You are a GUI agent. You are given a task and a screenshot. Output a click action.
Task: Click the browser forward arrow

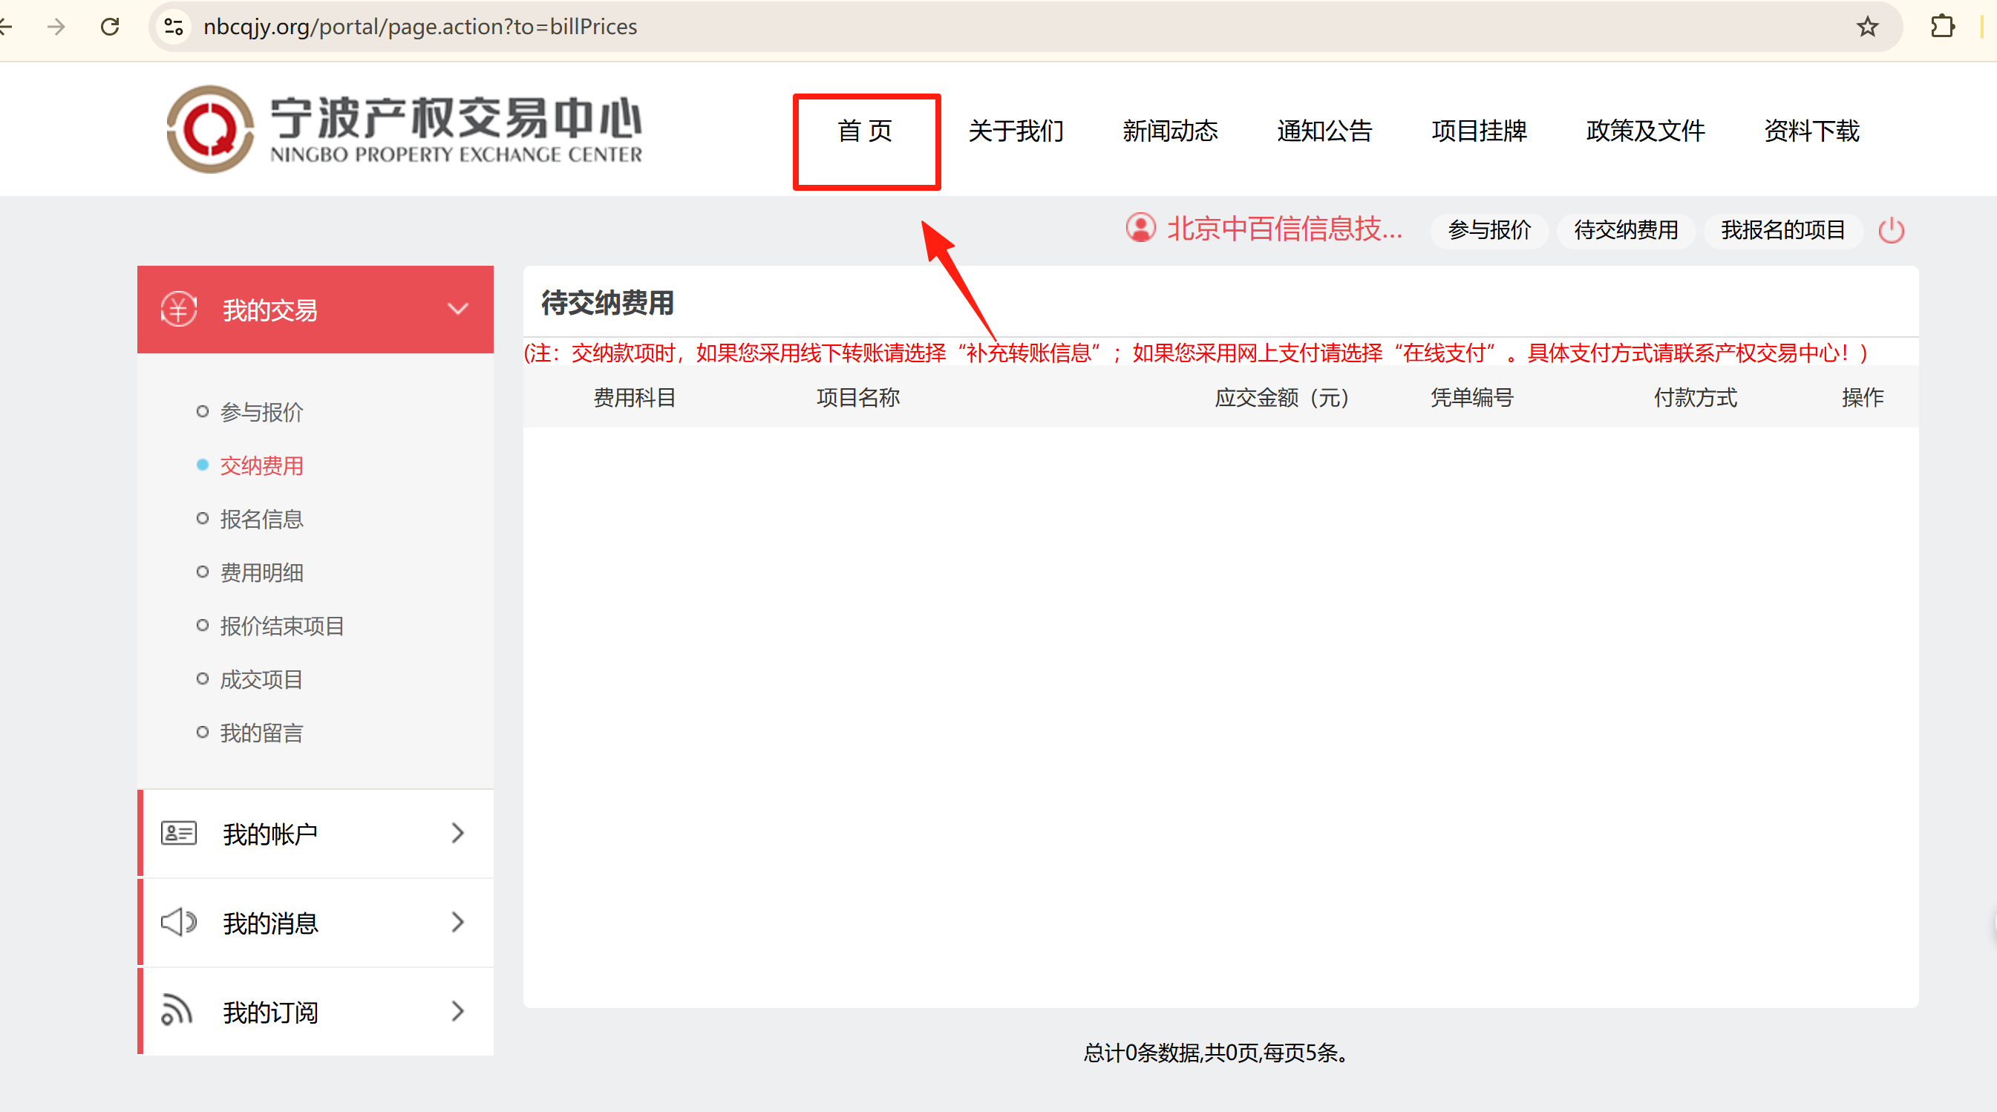[56, 27]
